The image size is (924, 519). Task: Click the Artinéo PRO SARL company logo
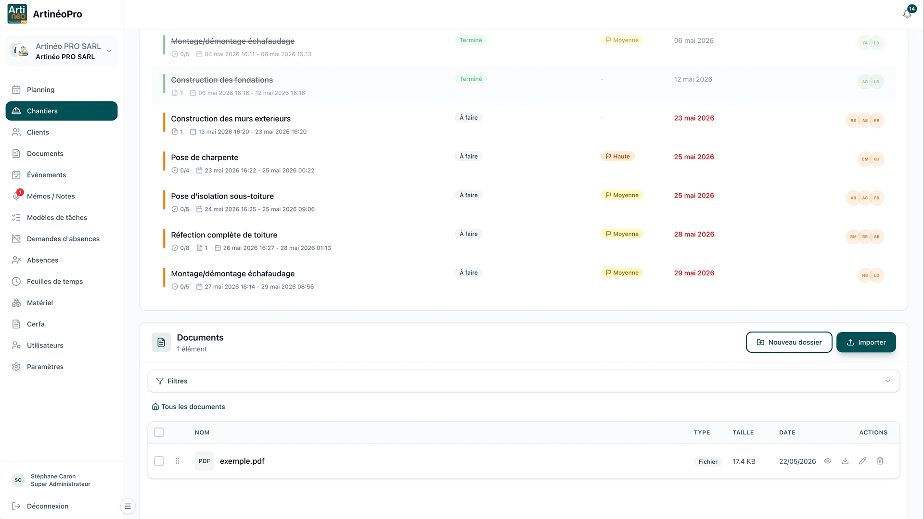(x=20, y=51)
